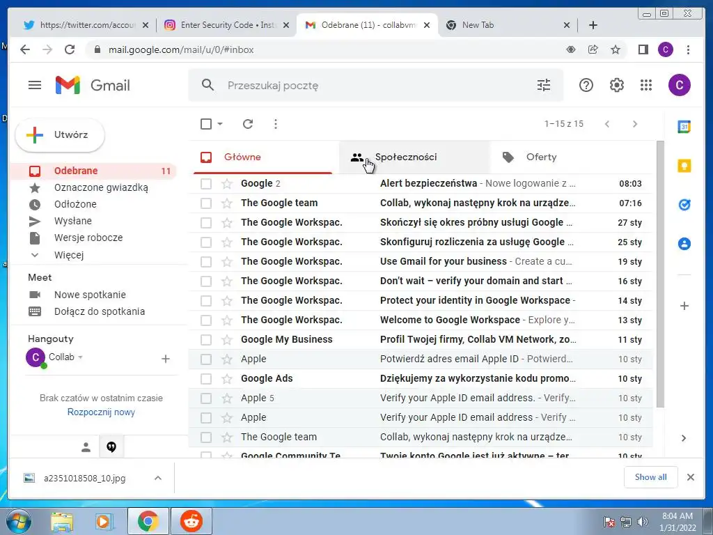Expand the side panel with the bottom chevron
Viewport: 713px width, 535px height.
click(x=684, y=438)
